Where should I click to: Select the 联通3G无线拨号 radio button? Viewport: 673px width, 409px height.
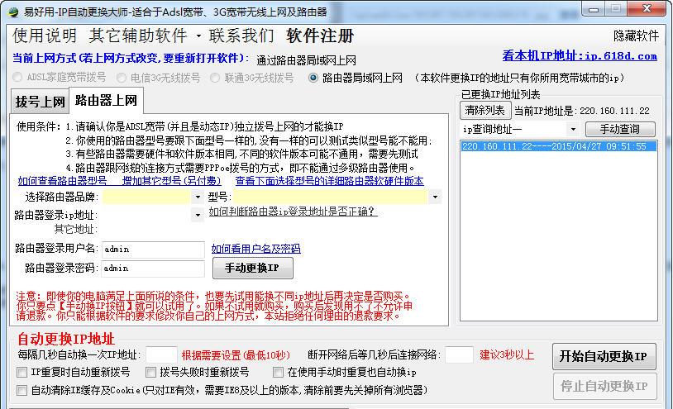pyautogui.click(x=215, y=78)
